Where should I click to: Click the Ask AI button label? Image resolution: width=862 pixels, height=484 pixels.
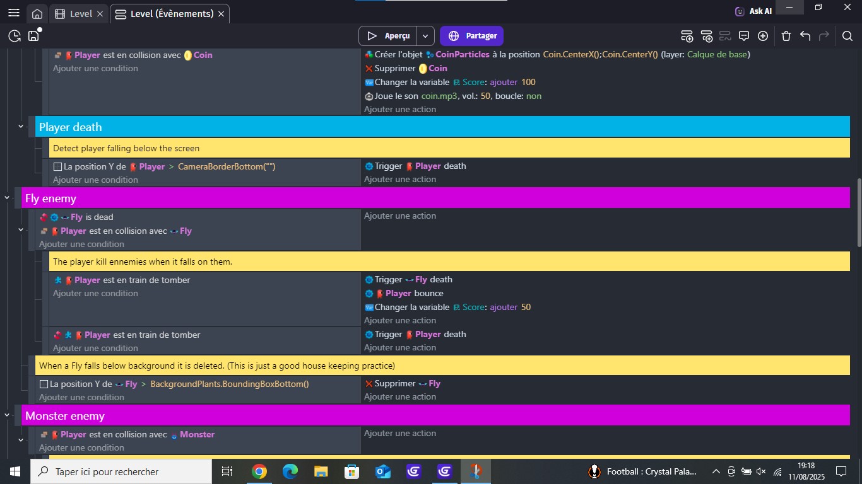[x=760, y=11]
